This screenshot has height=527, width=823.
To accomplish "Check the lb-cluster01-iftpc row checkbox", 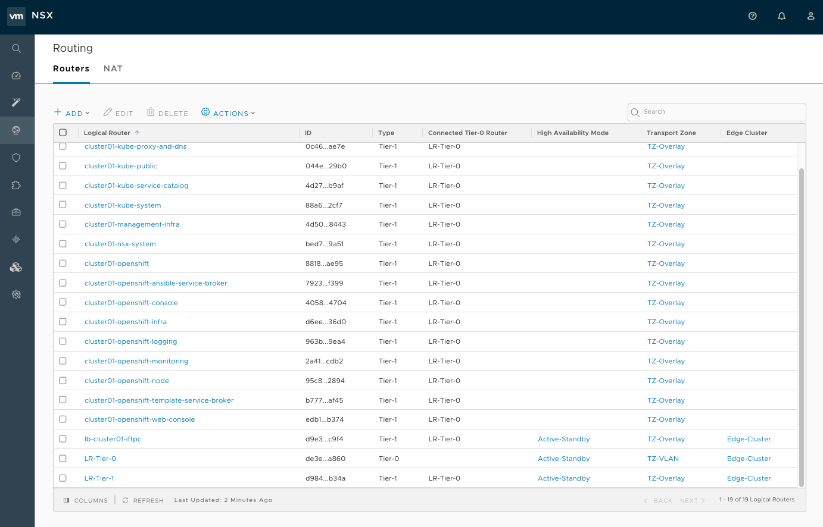I will point(63,439).
